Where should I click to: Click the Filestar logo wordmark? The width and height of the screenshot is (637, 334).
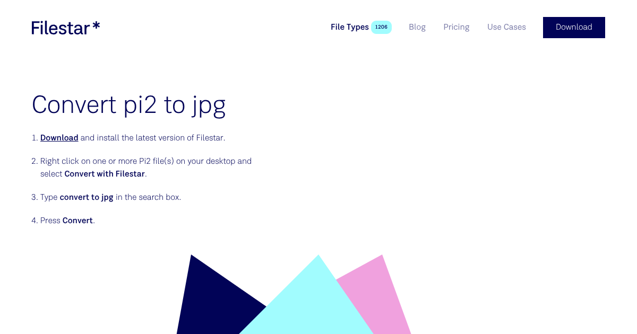click(60, 28)
